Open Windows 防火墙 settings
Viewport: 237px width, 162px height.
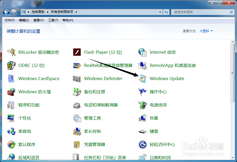[x=34, y=92]
